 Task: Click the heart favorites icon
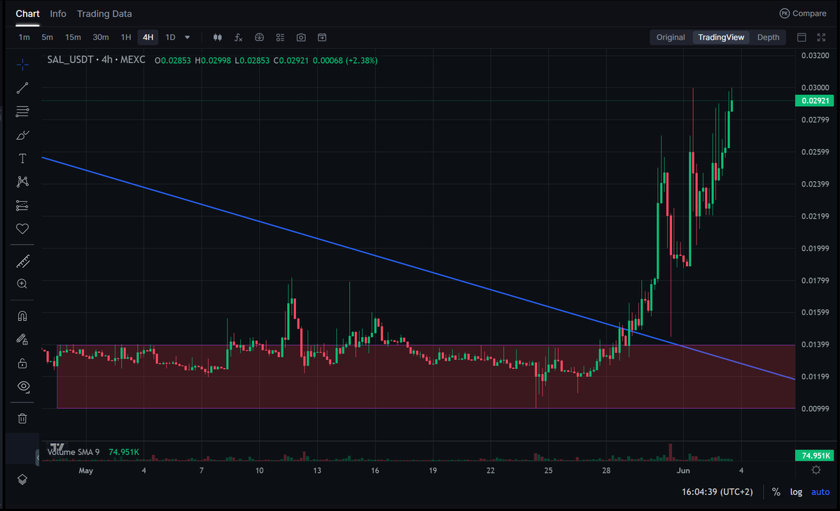(22, 229)
